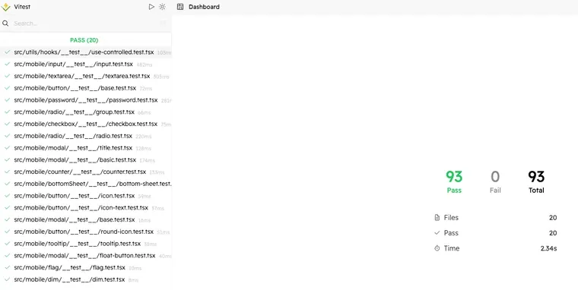Click the Files document icon
The height and width of the screenshot is (290, 578).
(x=437, y=217)
